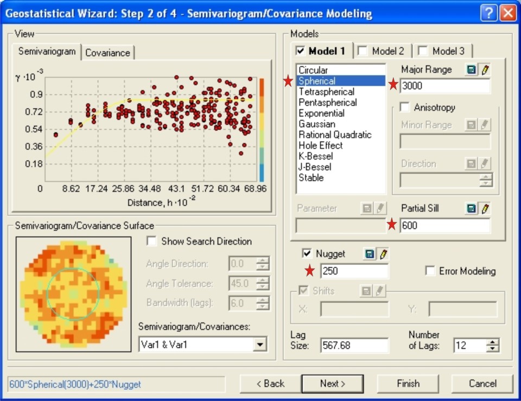
Task: Click pencil edit icon next to Nugget
Action: pos(383,254)
